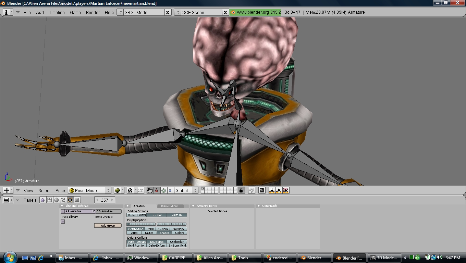This screenshot has width=466, height=263.
Task: Click the Add Group button
Action: coord(108,226)
